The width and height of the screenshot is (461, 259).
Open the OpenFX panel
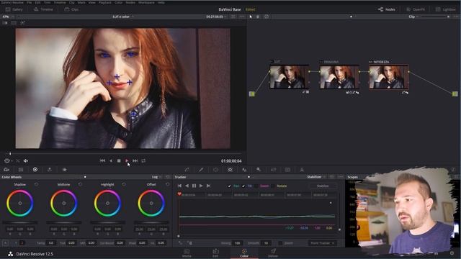(x=416, y=9)
